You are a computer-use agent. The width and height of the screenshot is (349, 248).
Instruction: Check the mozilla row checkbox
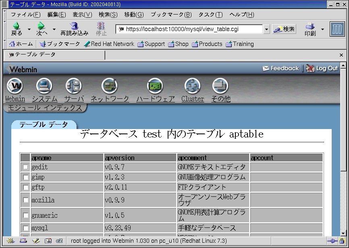coord(26,200)
